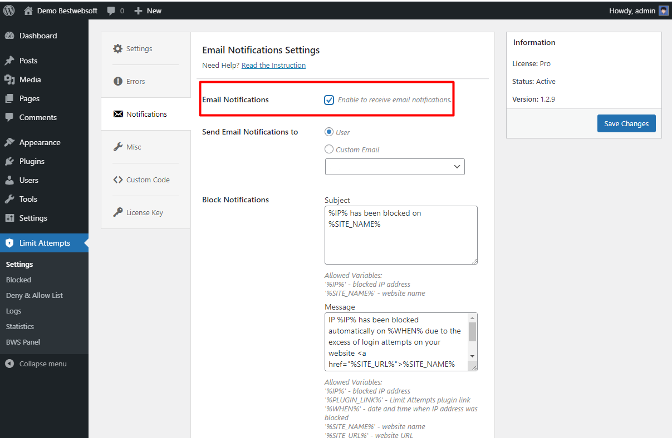Click the Dashboard gauge icon
Image resolution: width=672 pixels, height=438 pixels.
click(x=9, y=36)
